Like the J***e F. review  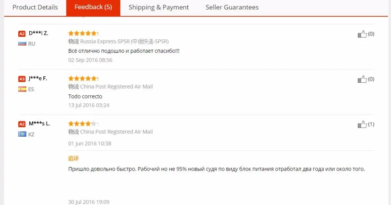click(362, 80)
